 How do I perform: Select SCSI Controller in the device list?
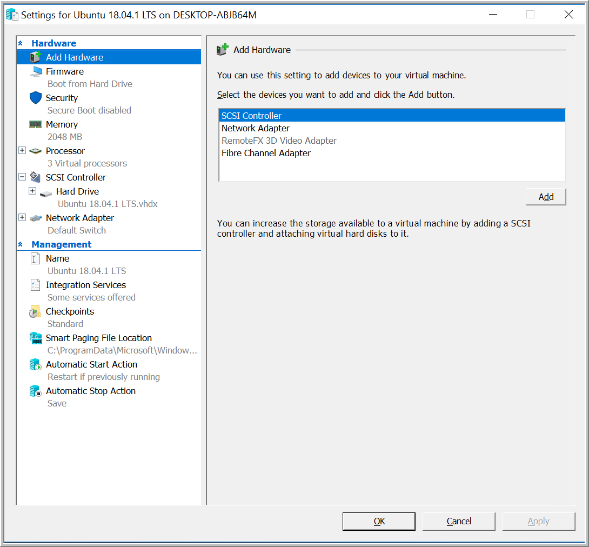[392, 116]
